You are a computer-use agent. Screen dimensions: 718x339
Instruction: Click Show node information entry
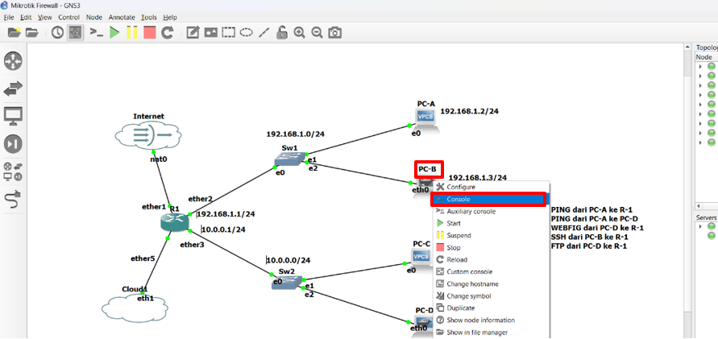click(x=481, y=320)
